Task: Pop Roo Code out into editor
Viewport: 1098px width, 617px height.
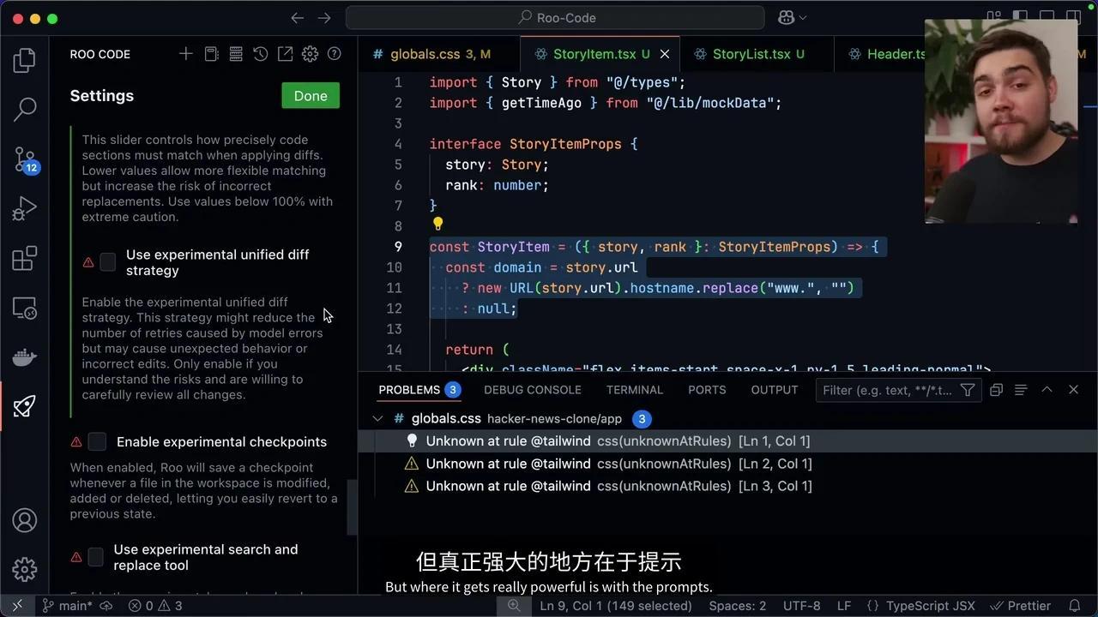Action: (x=285, y=54)
